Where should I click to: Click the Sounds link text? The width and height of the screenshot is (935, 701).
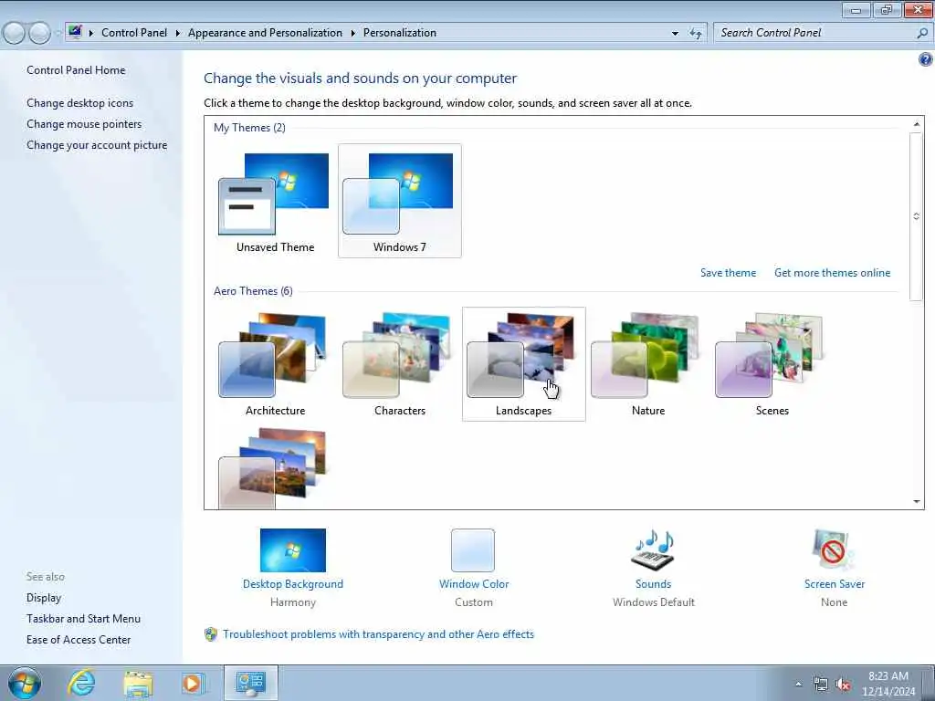[653, 584]
